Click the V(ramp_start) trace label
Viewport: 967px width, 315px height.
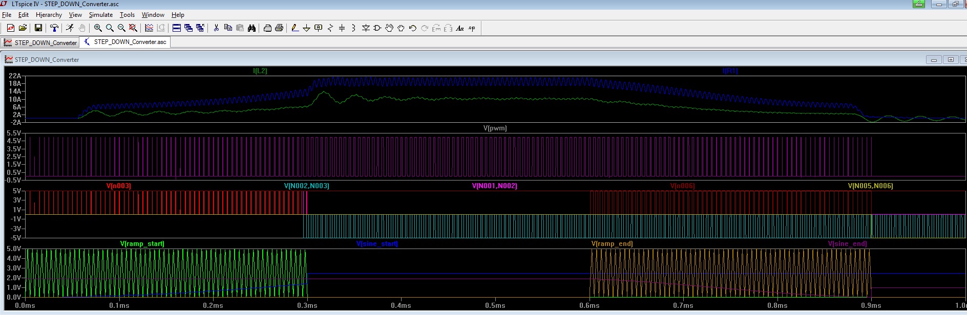click(142, 243)
